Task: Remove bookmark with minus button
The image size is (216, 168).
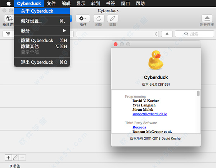Action: (x=22, y=158)
